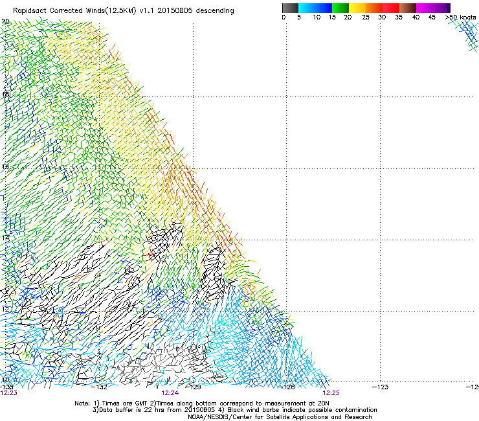Click the purple time stamp '12:23'
The height and width of the screenshot is (421, 479).
coord(9,393)
